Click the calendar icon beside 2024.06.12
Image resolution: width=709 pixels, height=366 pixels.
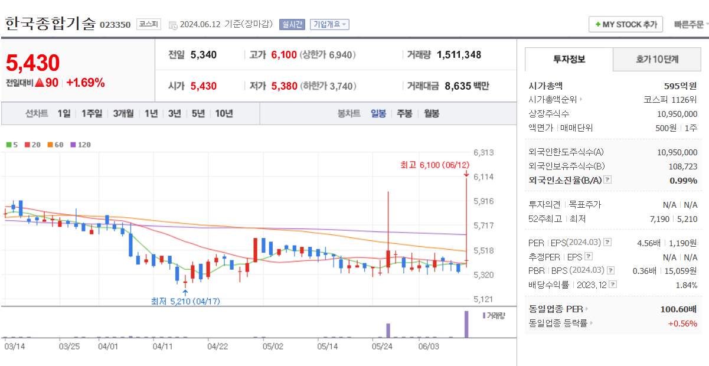coord(173,25)
